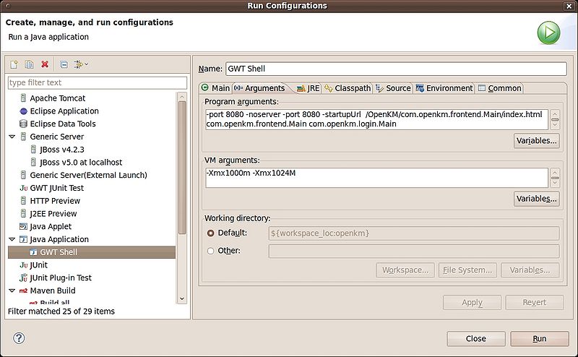Click the configuration tree vertical scrollbar thumb

[182, 168]
